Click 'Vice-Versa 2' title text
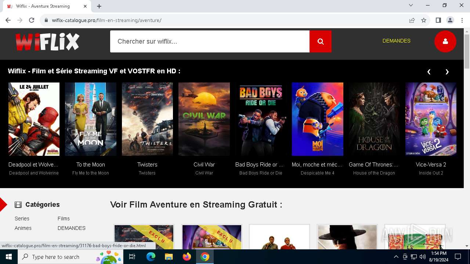 [x=431, y=165]
